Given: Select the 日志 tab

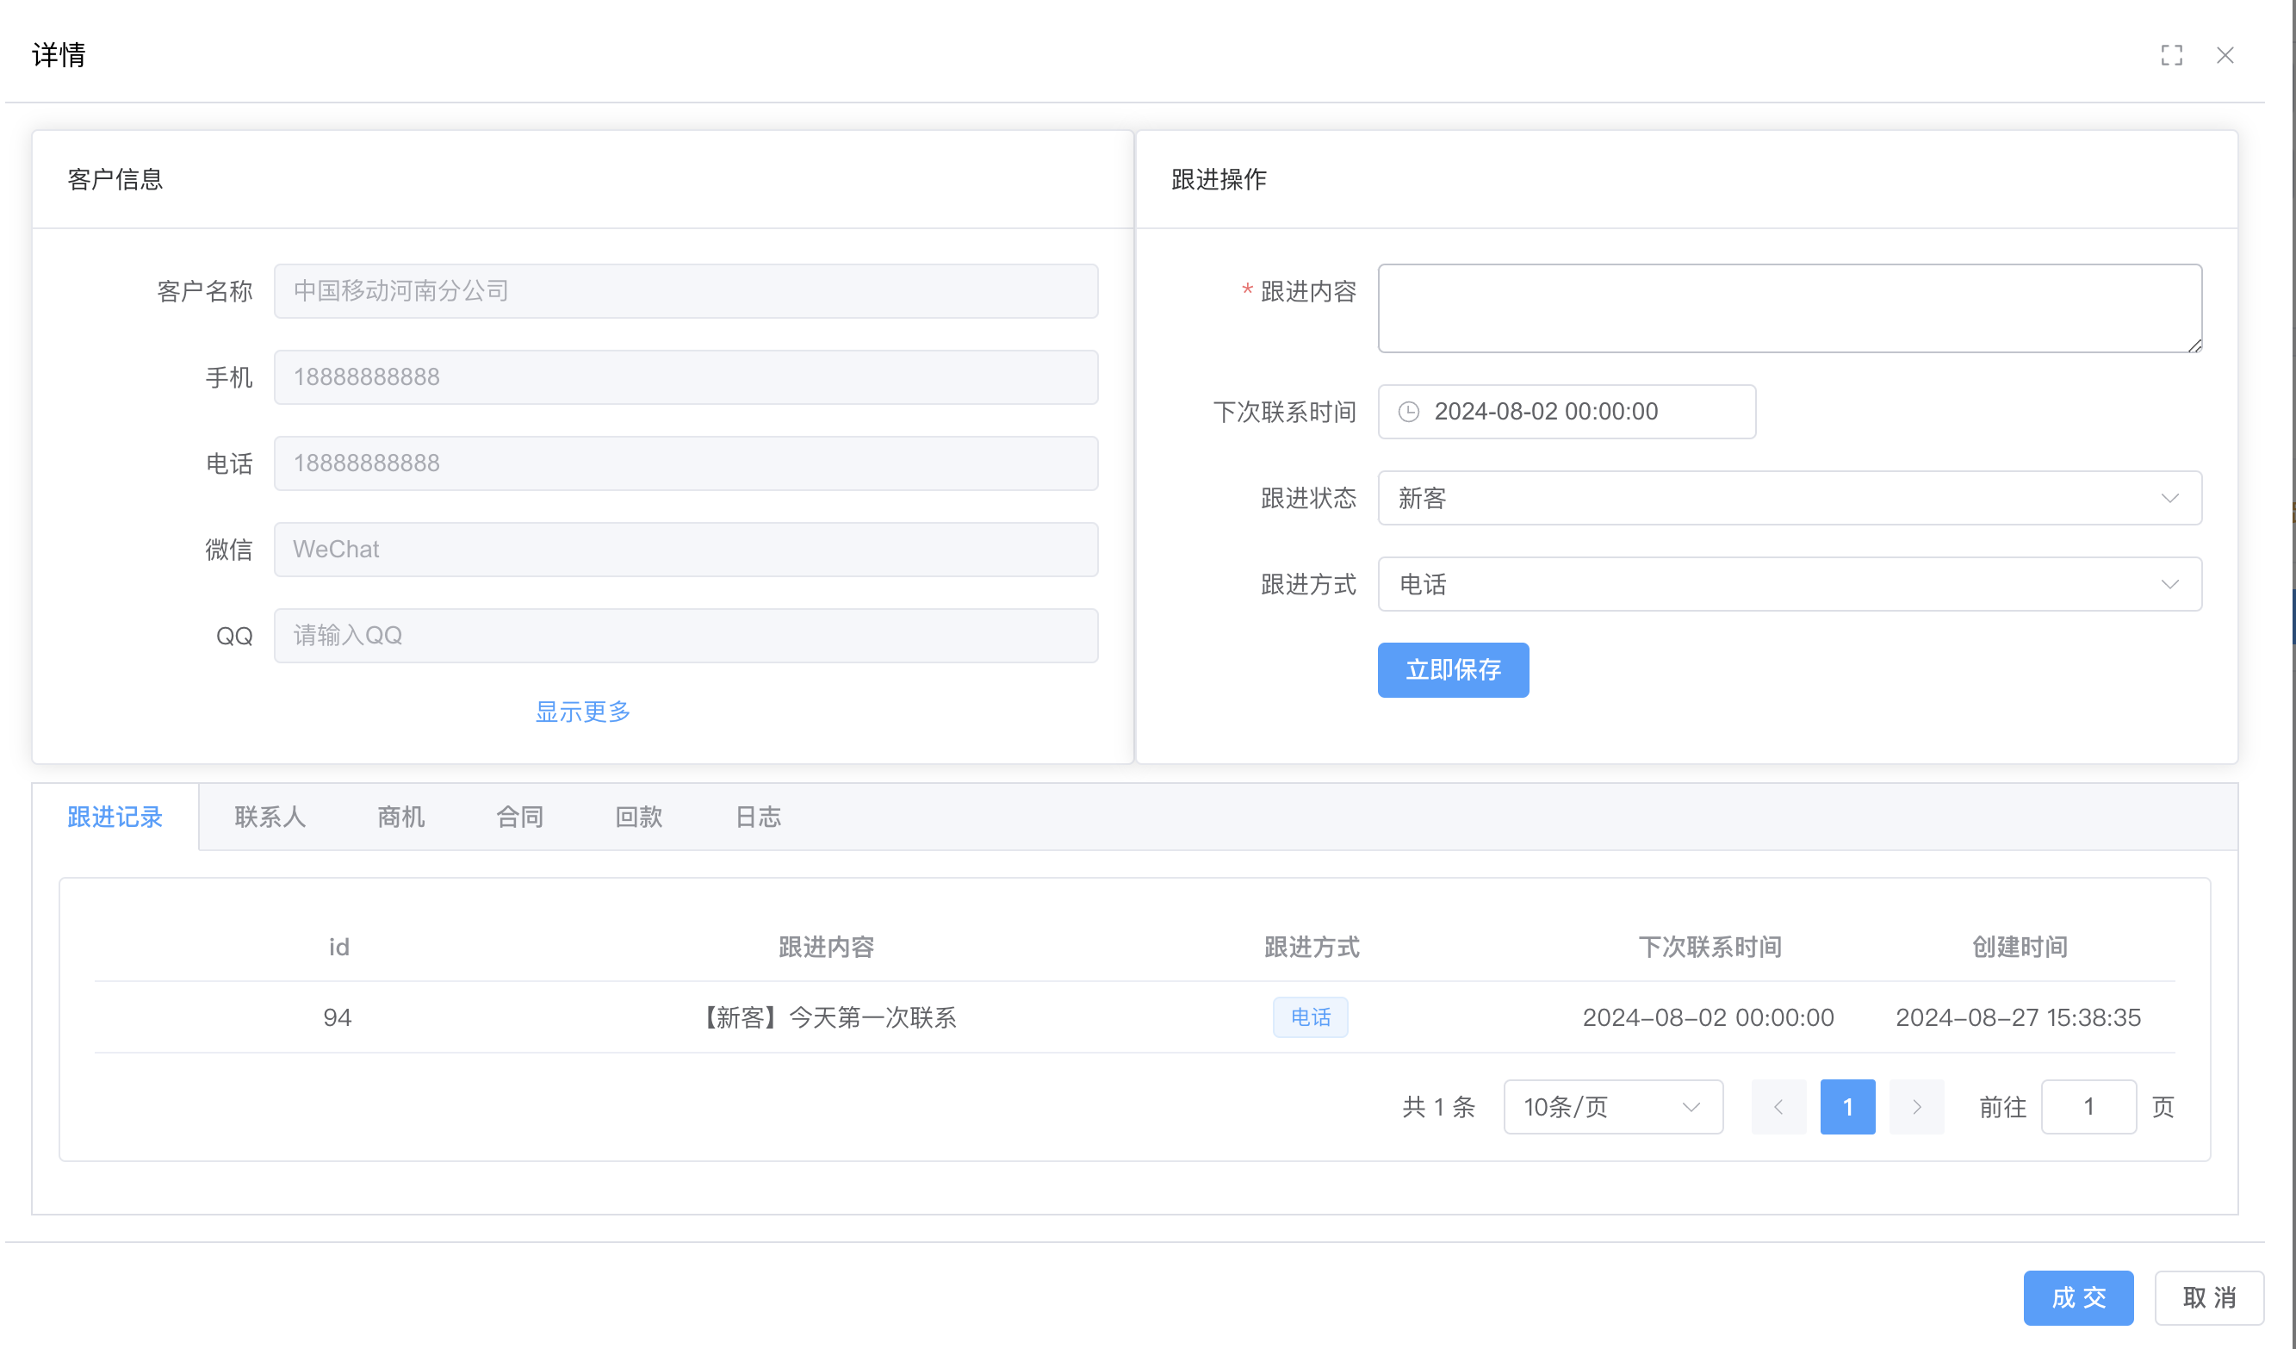Looking at the screenshot, I should coord(758,817).
